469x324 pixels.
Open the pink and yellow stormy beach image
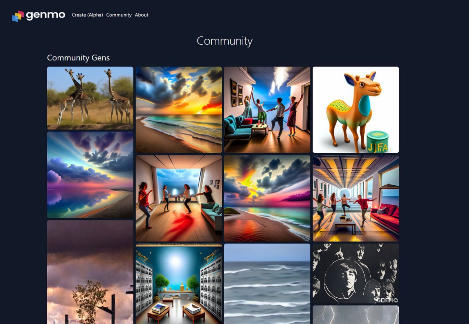coord(267,198)
